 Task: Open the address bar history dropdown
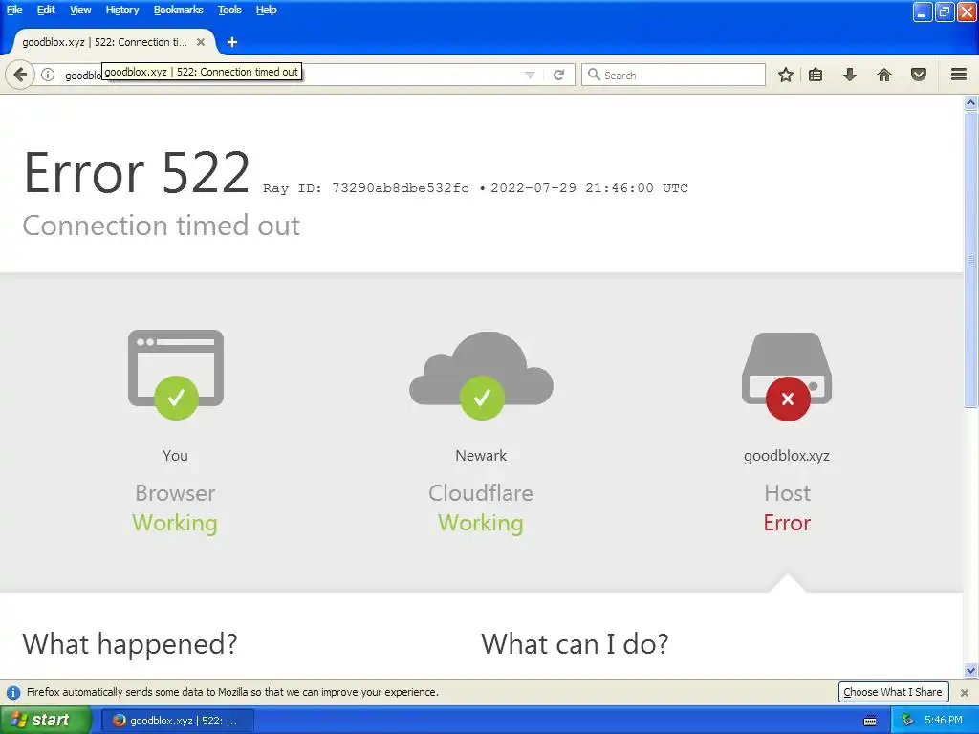(530, 75)
